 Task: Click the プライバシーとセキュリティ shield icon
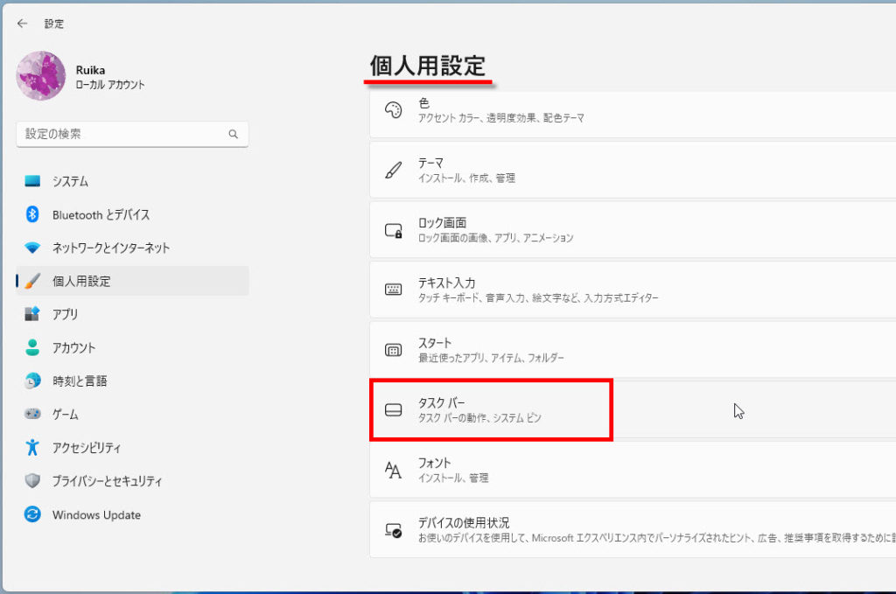[x=32, y=481]
